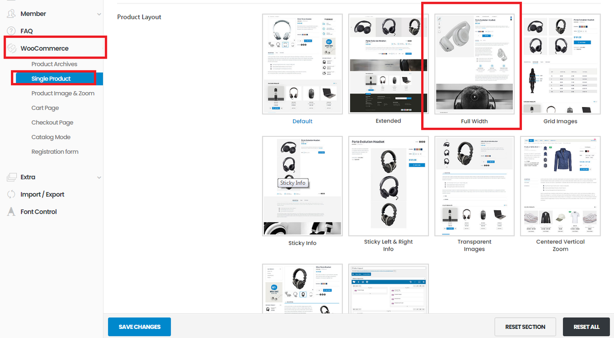The image size is (614, 338).
Task: Click the Reset Section button
Action: (525, 327)
